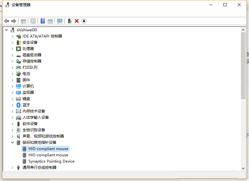This screenshot has width=249, height=181.
Task: Click the vertical scrollbar thumb
Action: [243, 66]
